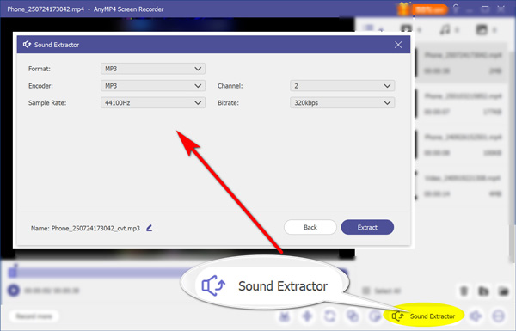Click the file name text Phone_250724173042_cvt.mp3

tap(95, 228)
